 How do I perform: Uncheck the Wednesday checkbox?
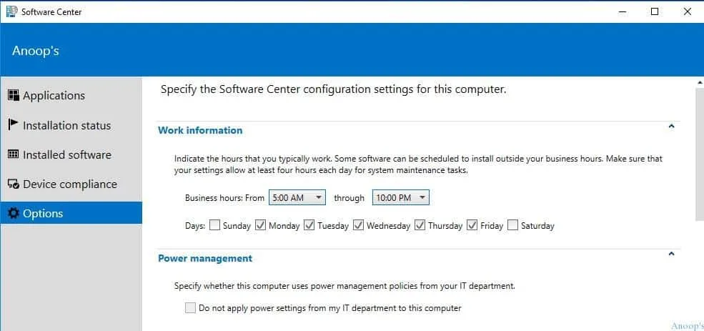(x=359, y=226)
